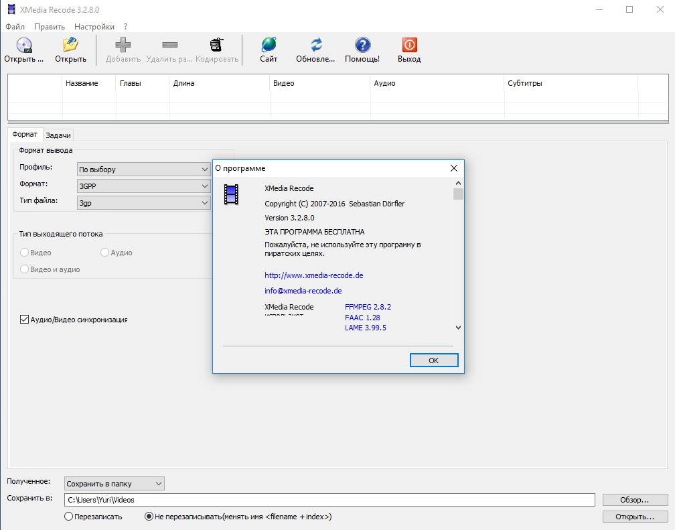Click the Открыть... button at bottom
Viewport: 675px width, 530px height.
(635, 517)
